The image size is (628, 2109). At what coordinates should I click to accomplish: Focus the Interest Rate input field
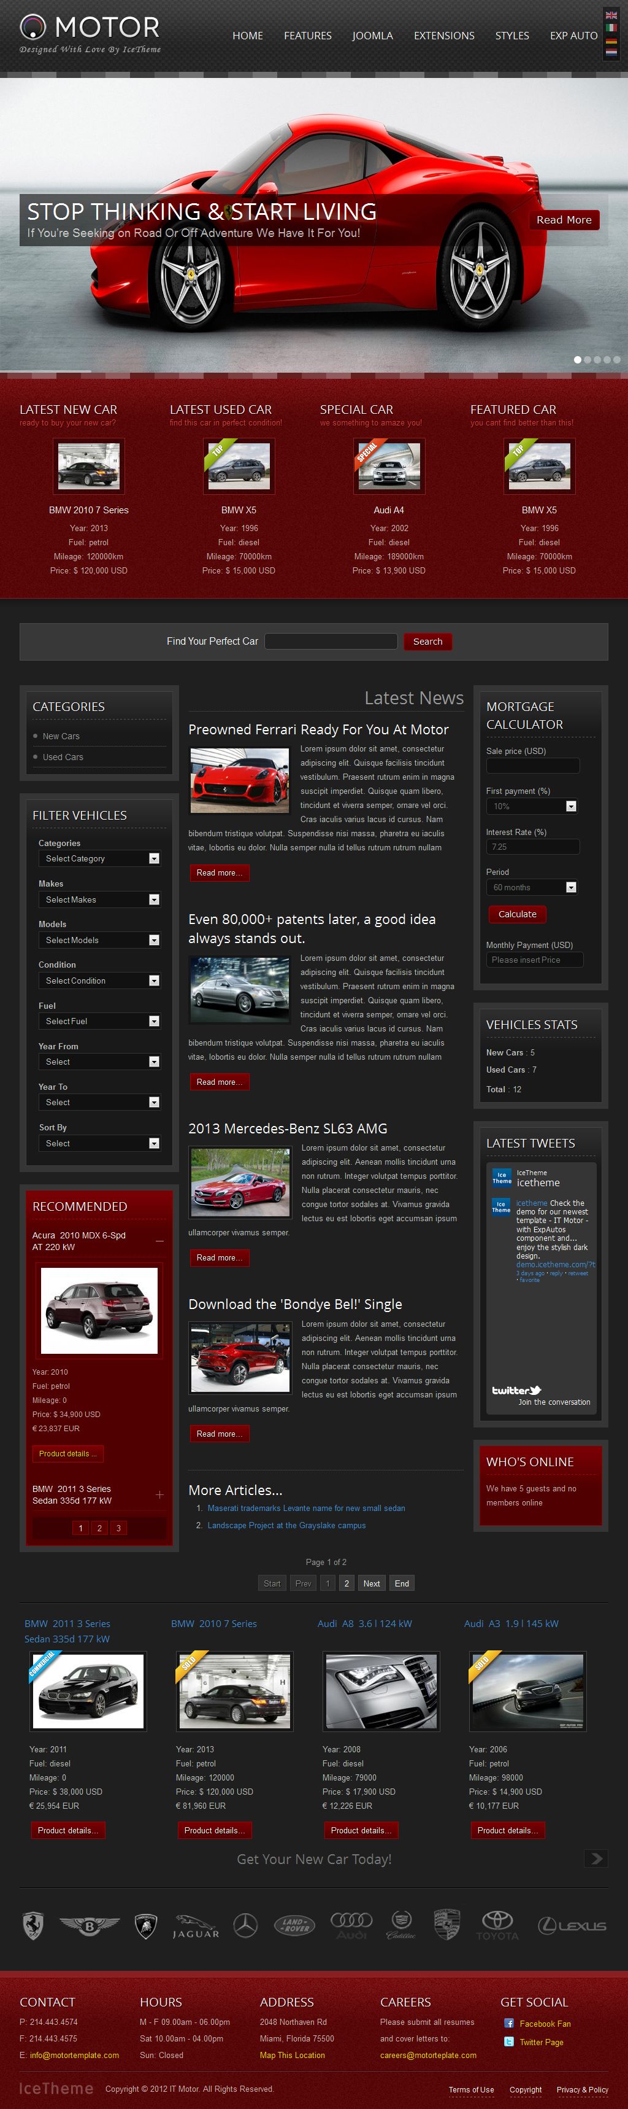click(532, 847)
